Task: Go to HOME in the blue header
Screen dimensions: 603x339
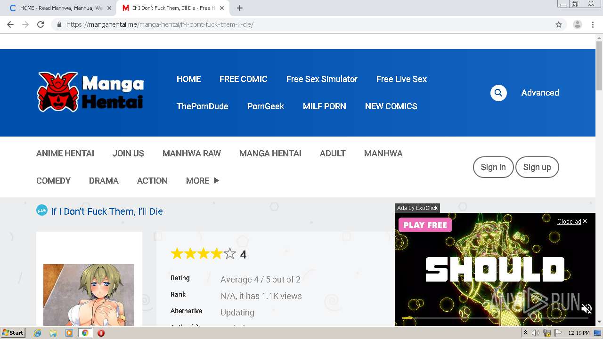Action: [x=188, y=79]
